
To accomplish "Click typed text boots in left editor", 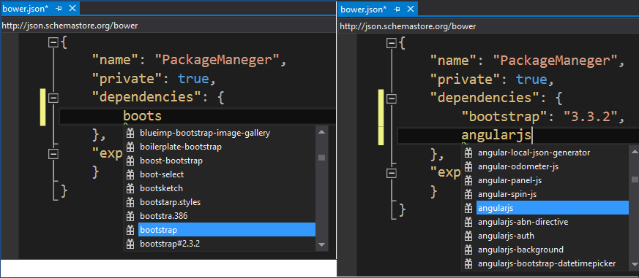I will point(143,116).
